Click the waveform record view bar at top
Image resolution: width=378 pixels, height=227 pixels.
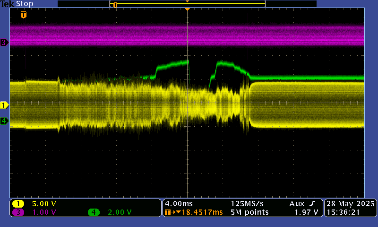tap(187, 4)
